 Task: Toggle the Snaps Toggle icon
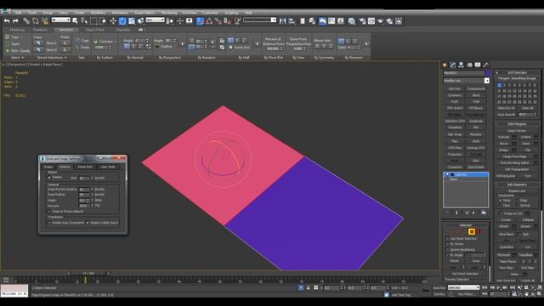click(x=200, y=21)
